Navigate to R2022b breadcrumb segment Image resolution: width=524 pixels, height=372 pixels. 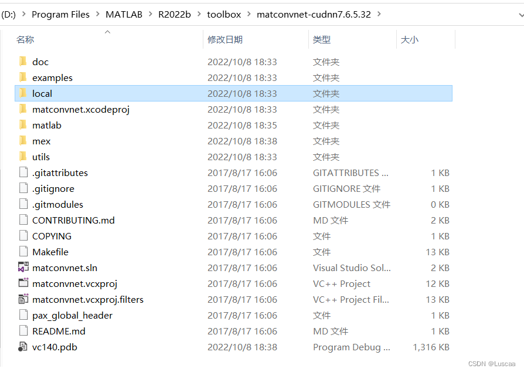point(175,15)
